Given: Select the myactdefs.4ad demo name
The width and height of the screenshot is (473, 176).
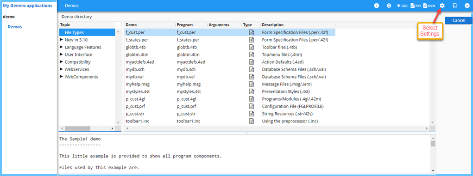Looking at the screenshot, I should point(140,62).
